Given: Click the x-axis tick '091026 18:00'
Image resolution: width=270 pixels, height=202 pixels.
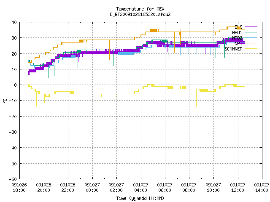Looking at the screenshot, I should (x=19, y=188).
